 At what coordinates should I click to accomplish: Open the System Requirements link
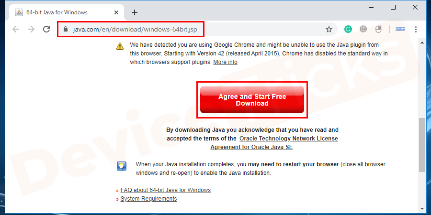click(x=148, y=199)
